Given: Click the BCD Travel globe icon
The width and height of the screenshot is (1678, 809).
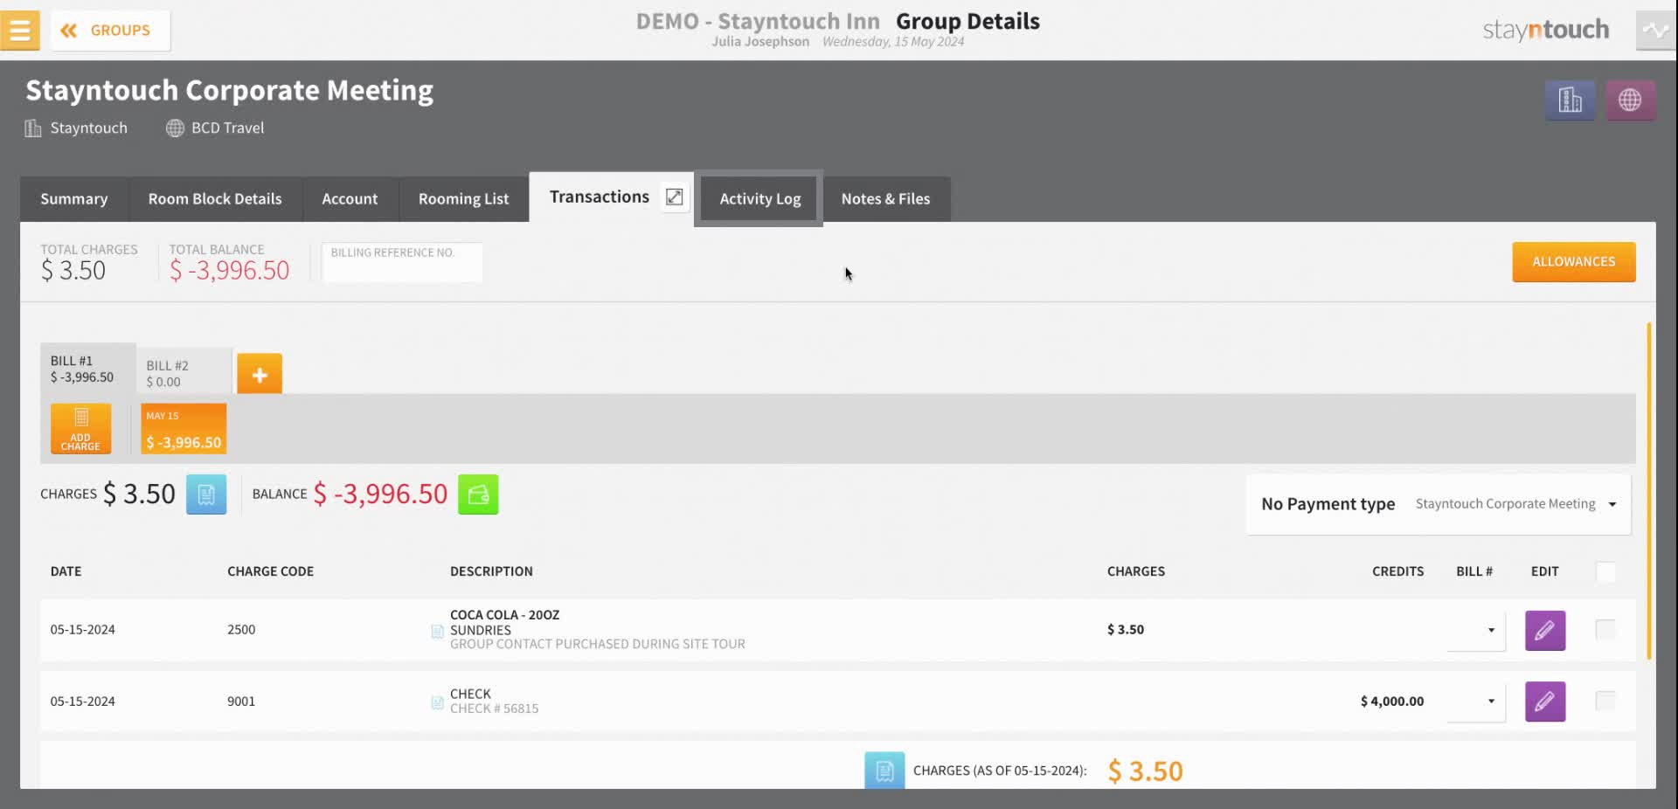Looking at the screenshot, I should point(175,128).
